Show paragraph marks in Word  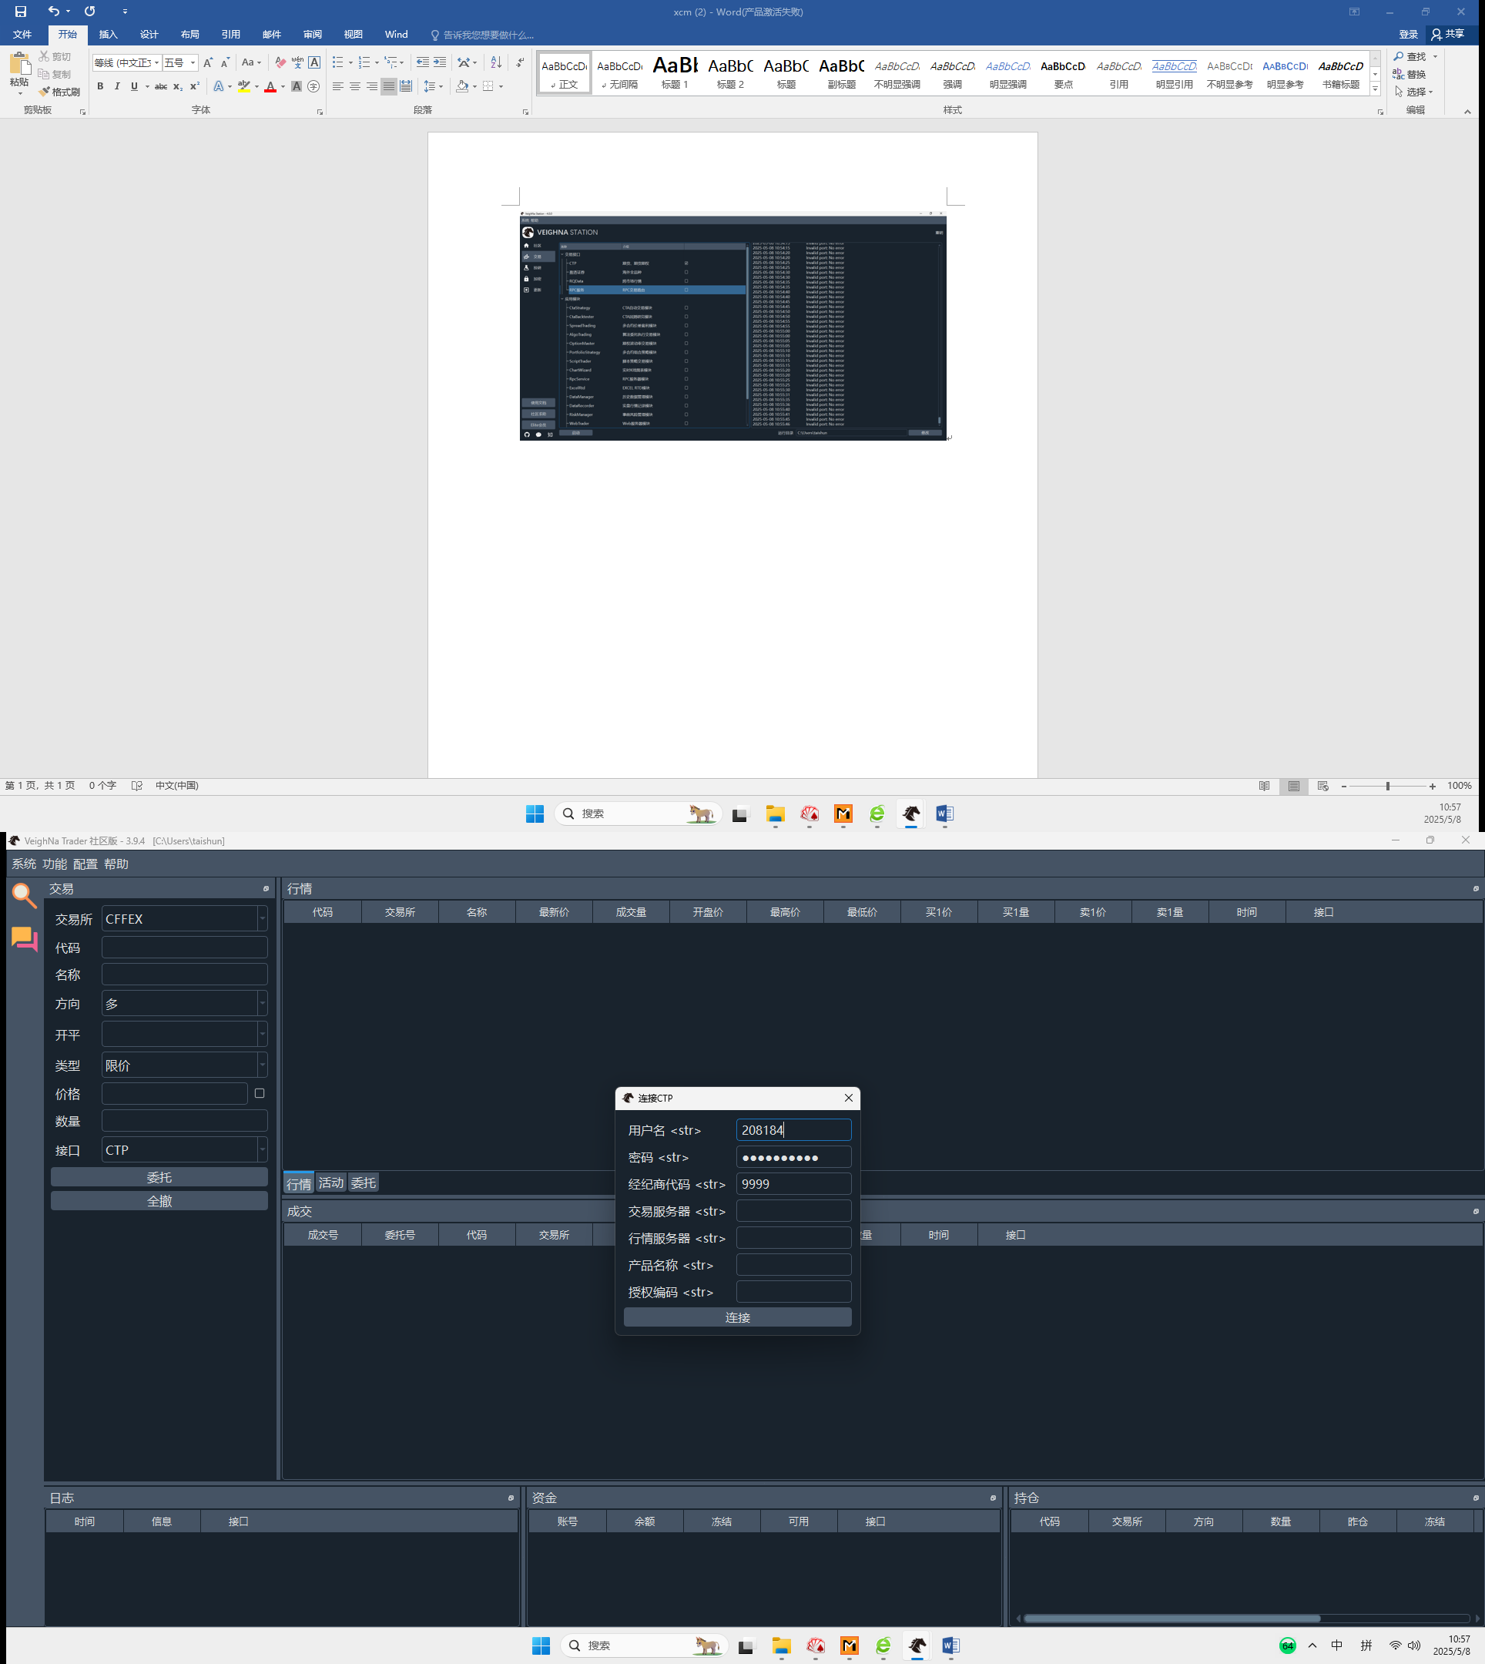click(x=521, y=63)
